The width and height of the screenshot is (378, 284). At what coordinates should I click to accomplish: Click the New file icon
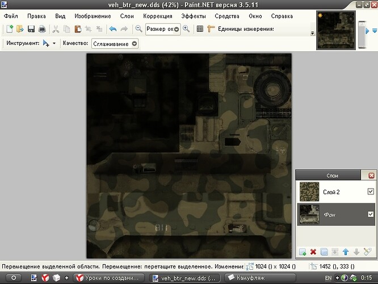(x=9, y=29)
